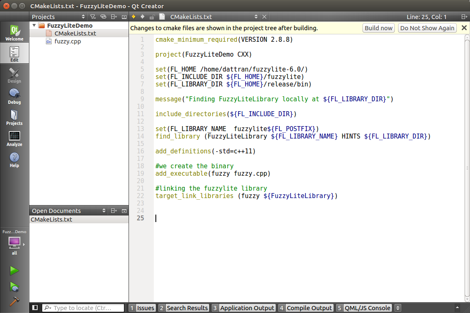
Task: Select CMakeLists.txt in the project tree
Action: click(75, 33)
